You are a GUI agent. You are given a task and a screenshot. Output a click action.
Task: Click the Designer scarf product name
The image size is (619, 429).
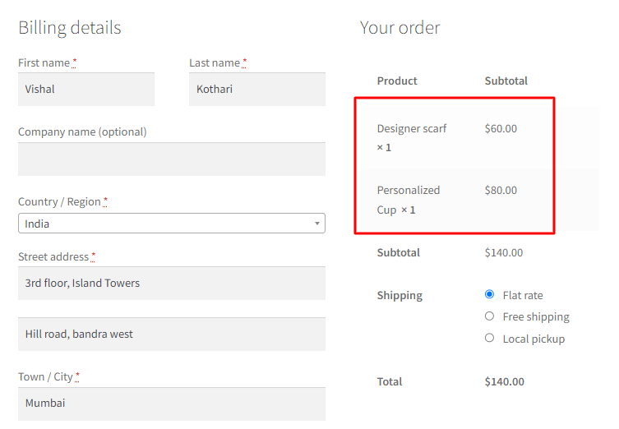coord(412,128)
